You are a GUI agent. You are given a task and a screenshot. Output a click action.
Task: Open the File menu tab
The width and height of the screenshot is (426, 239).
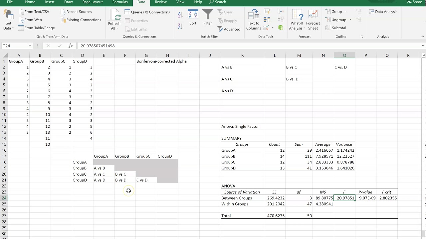pyautogui.click(x=10, y=2)
